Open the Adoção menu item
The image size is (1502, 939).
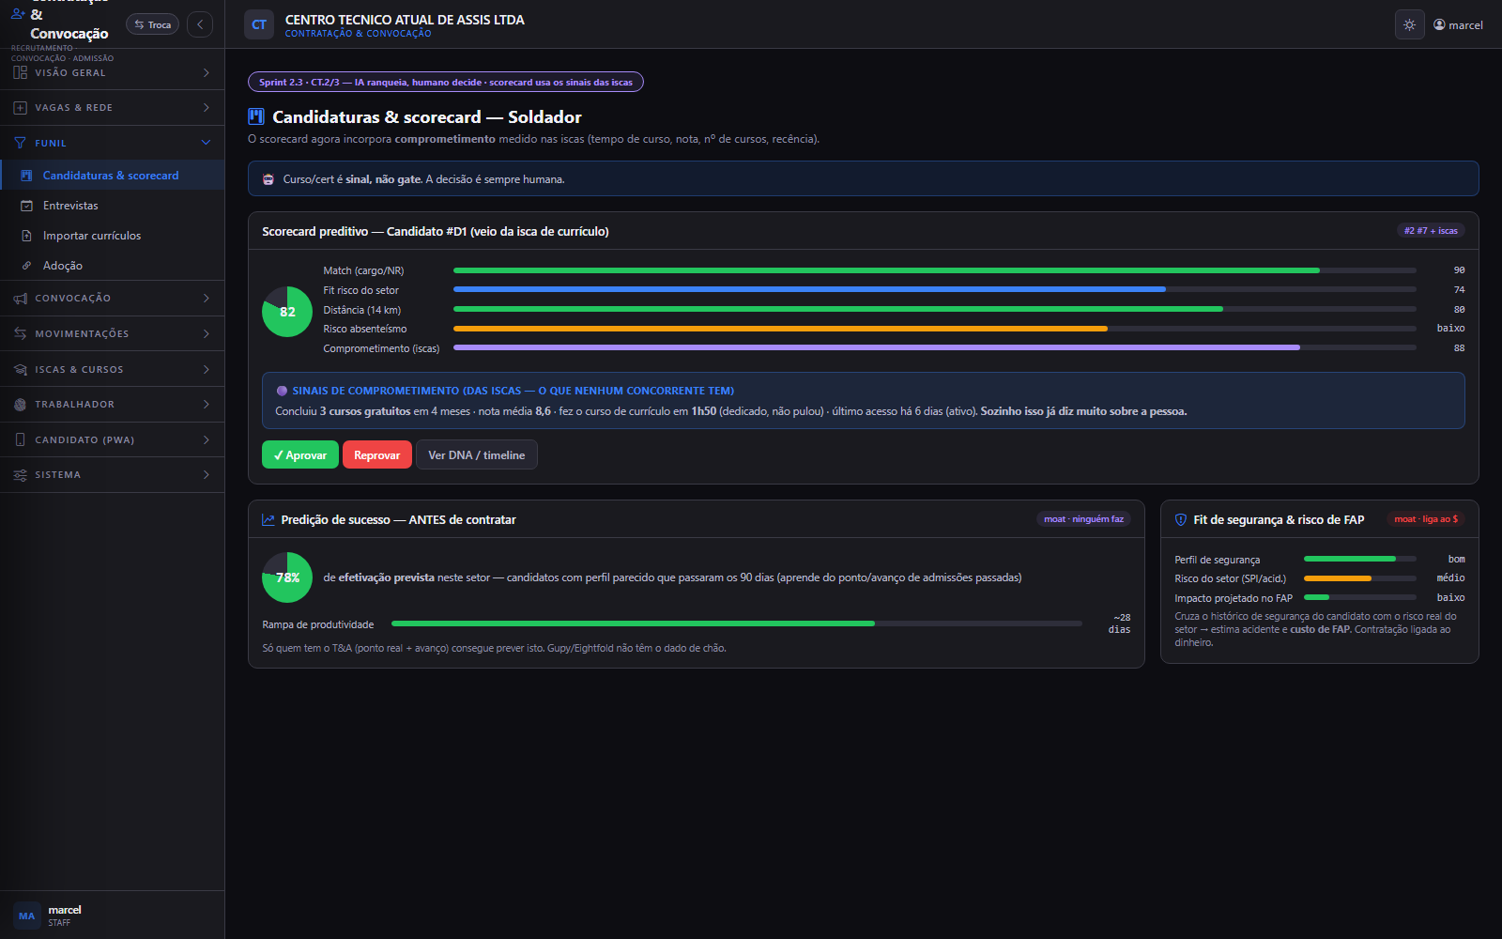(x=113, y=266)
